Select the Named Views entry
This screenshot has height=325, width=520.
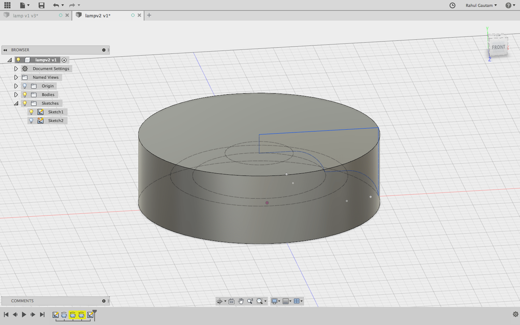pos(45,77)
